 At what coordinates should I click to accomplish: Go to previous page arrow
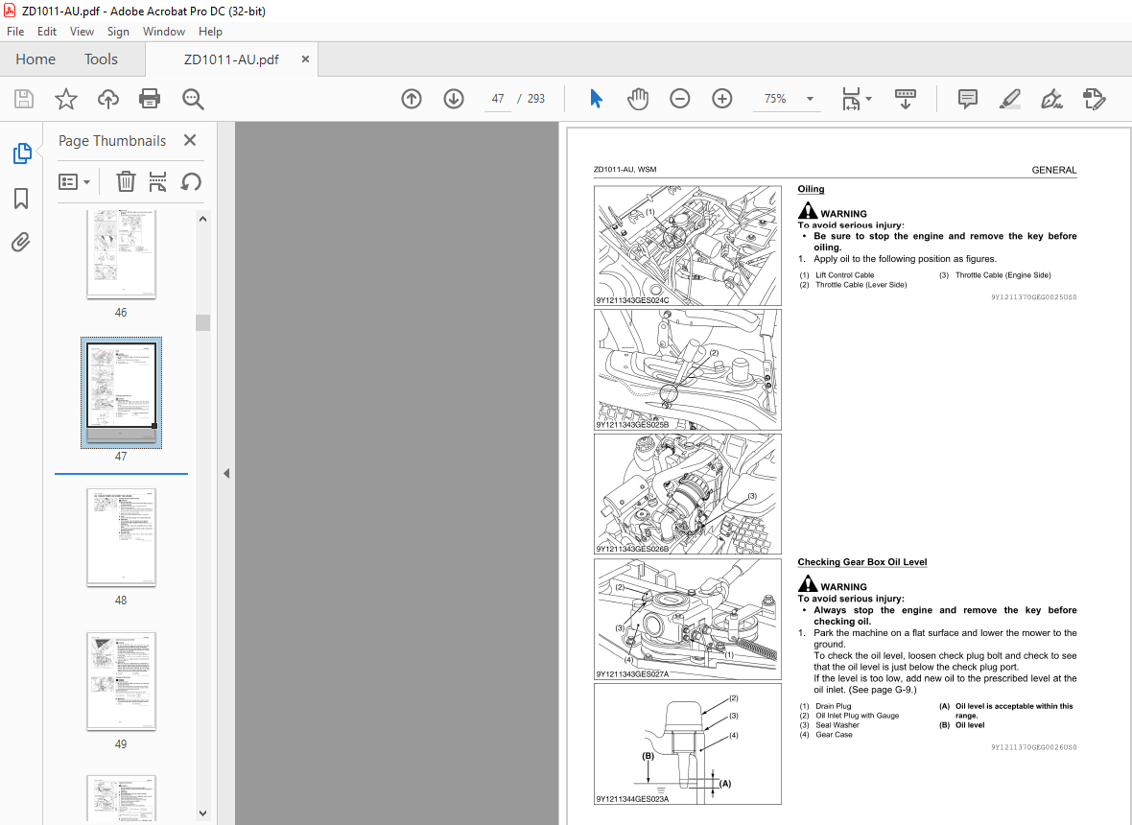tap(412, 99)
